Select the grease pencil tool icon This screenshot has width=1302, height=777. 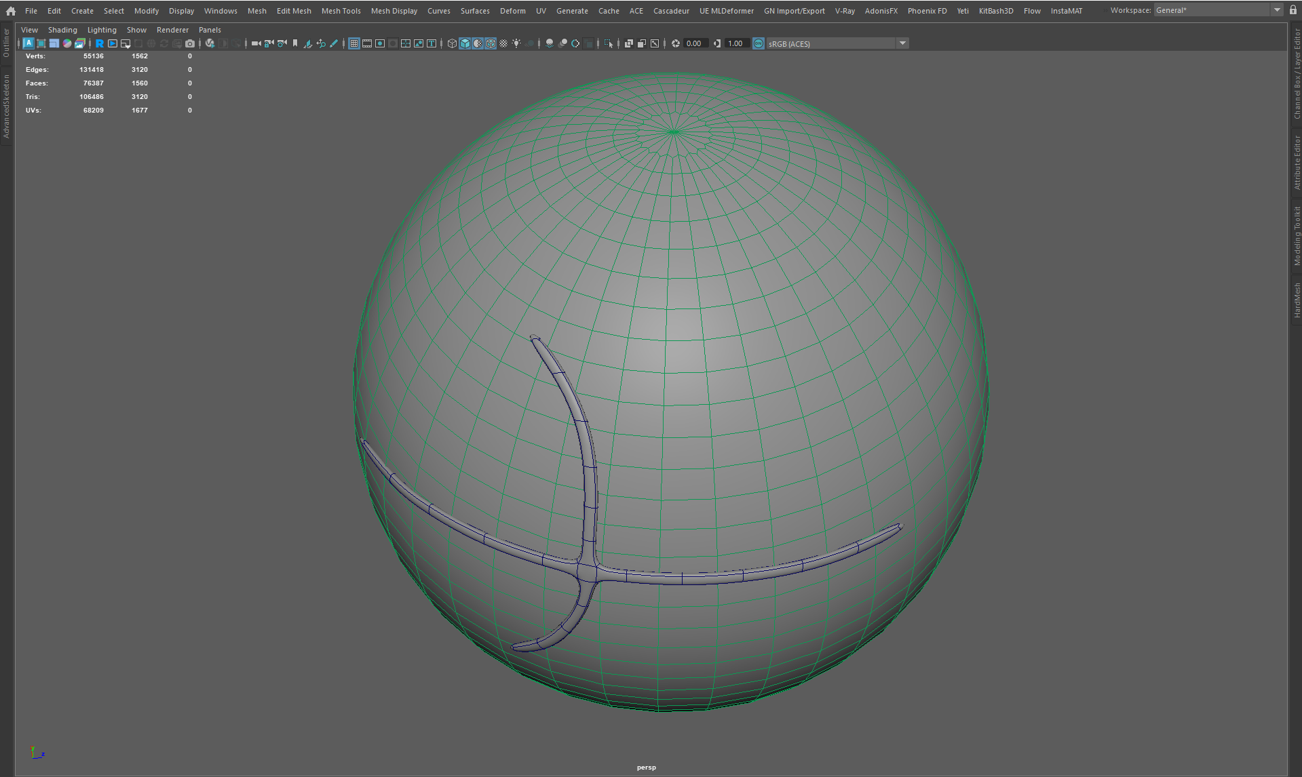334,43
